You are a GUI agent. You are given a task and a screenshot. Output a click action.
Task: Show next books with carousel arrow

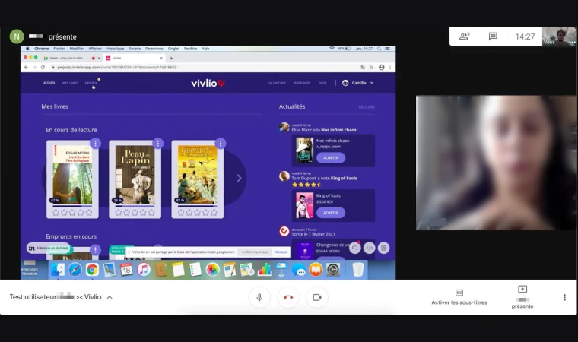(240, 178)
